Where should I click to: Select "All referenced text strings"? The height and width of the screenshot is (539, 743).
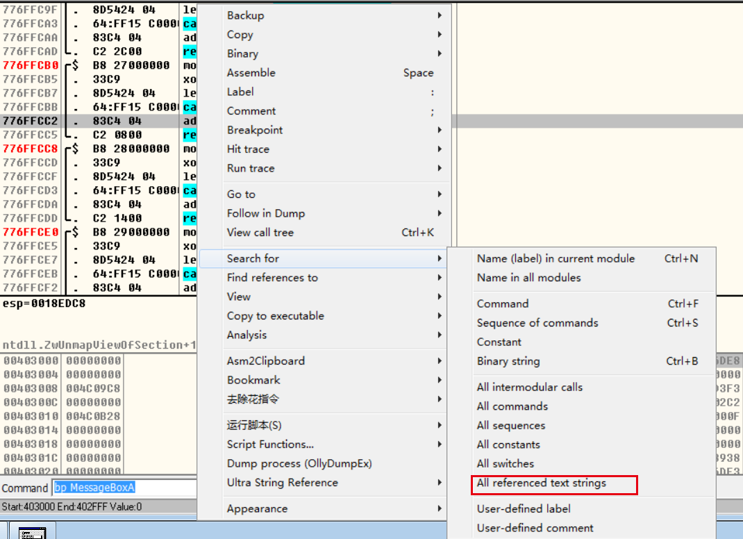click(x=553, y=483)
